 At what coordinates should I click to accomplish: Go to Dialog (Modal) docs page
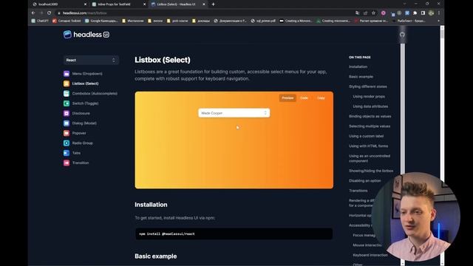click(x=84, y=123)
